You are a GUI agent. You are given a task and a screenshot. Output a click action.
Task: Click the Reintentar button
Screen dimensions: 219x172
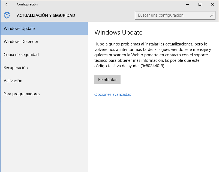(x=107, y=79)
